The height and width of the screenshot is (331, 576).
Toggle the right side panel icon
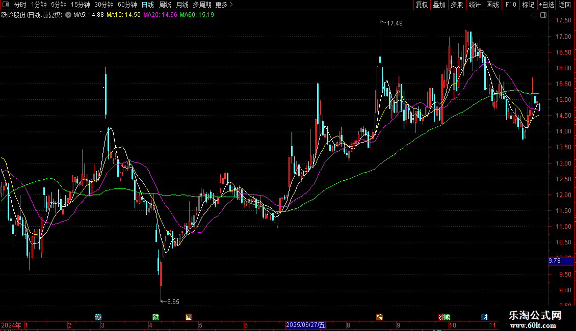tap(543, 15)
